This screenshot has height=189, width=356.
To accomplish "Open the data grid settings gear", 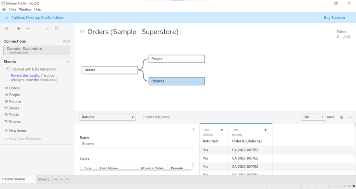I will [342, 117].
